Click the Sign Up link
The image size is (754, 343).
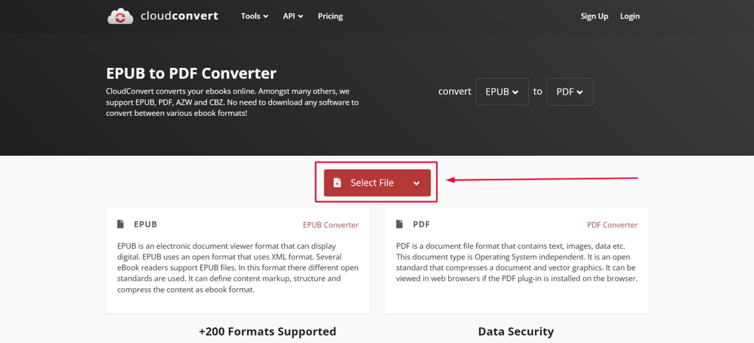coord(594,16)
